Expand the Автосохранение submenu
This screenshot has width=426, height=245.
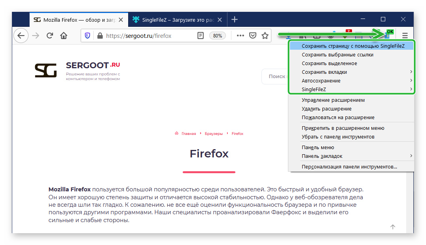(x=352, y=81)
